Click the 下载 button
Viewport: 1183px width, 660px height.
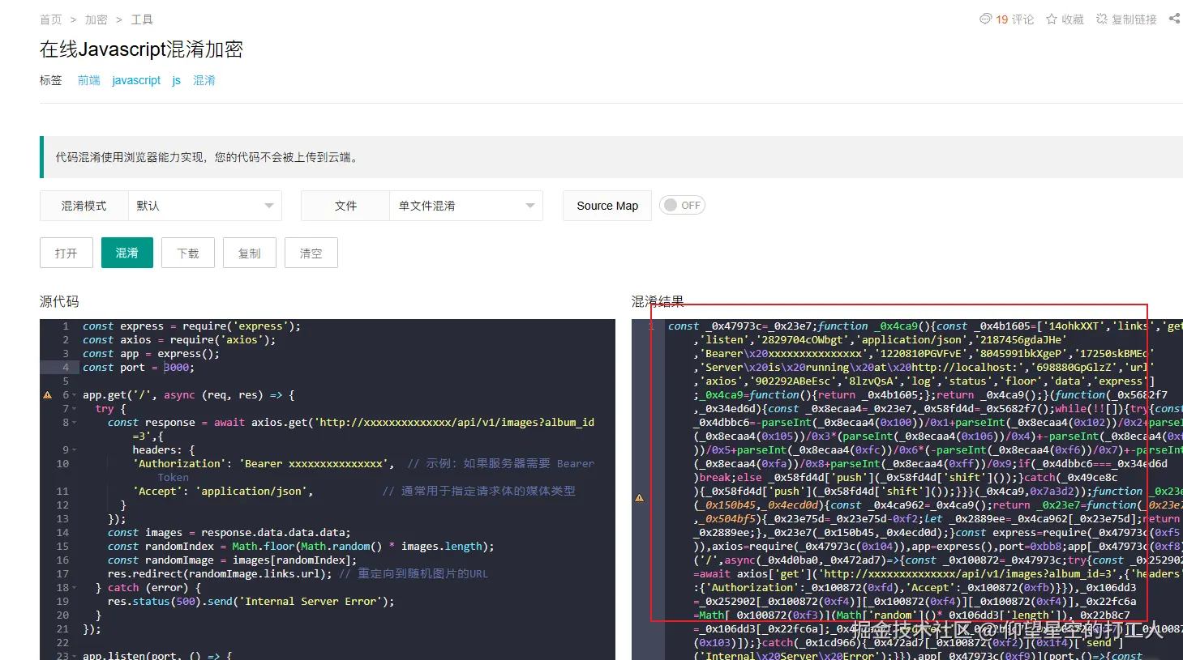tap(188, 253)
